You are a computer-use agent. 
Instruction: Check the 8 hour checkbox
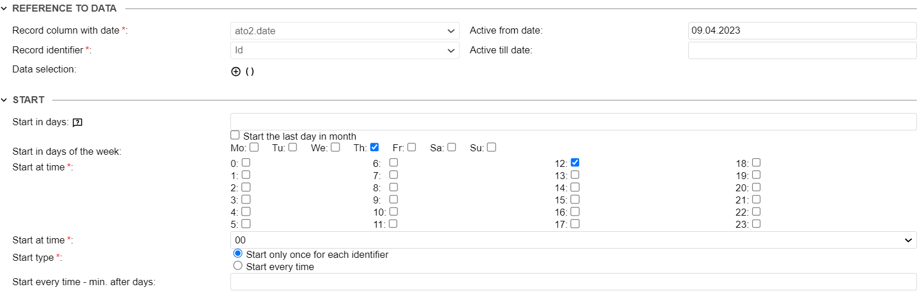click(393, 187)
